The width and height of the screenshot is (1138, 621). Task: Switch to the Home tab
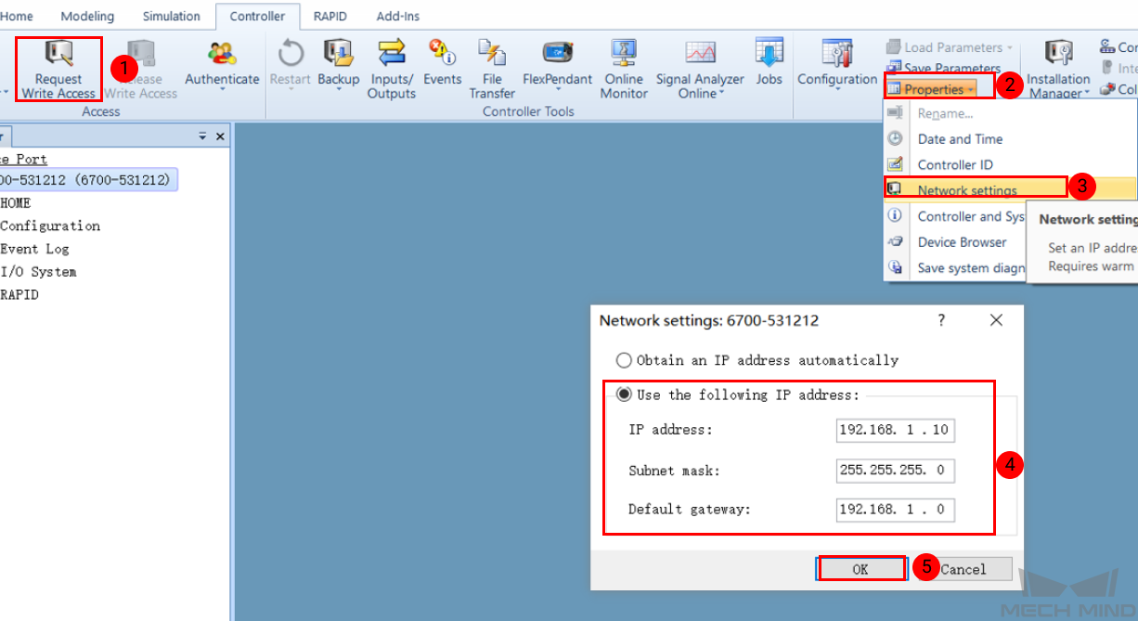(x=17, y=16)
